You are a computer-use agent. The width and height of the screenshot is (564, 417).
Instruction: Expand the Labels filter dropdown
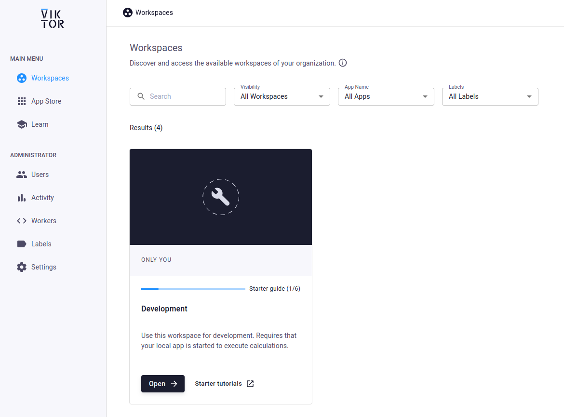pos(490,96)
